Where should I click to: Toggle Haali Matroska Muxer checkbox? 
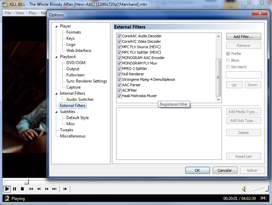(x=119, y=96)
